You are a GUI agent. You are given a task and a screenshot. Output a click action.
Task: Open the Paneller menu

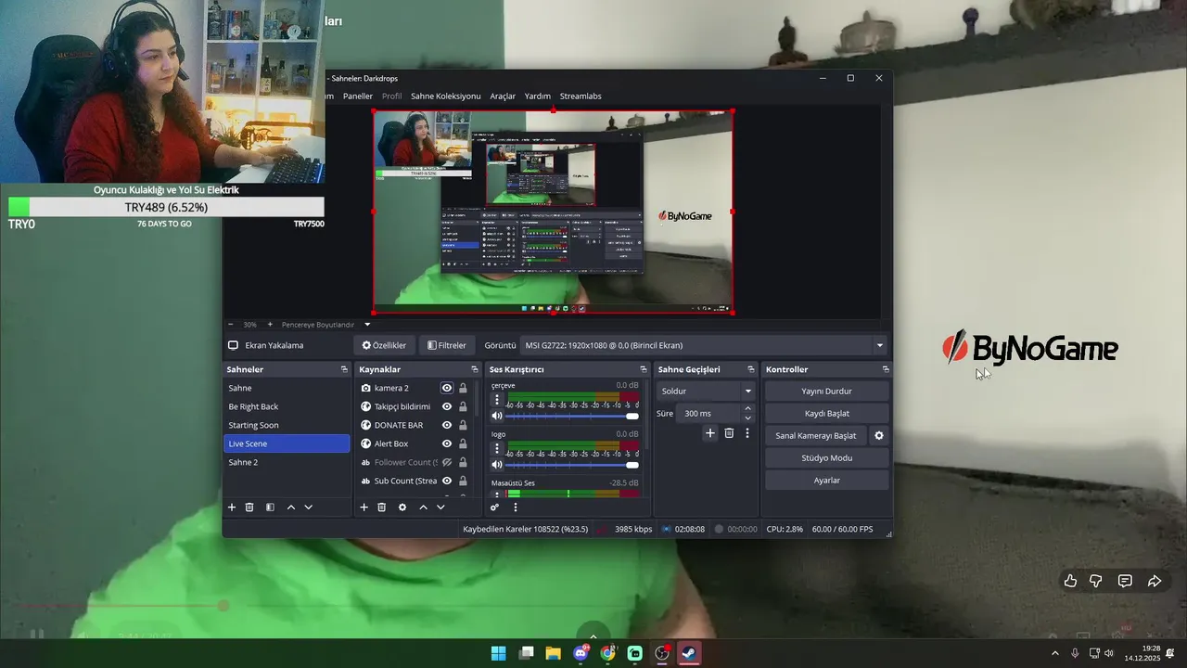point(358,96)
